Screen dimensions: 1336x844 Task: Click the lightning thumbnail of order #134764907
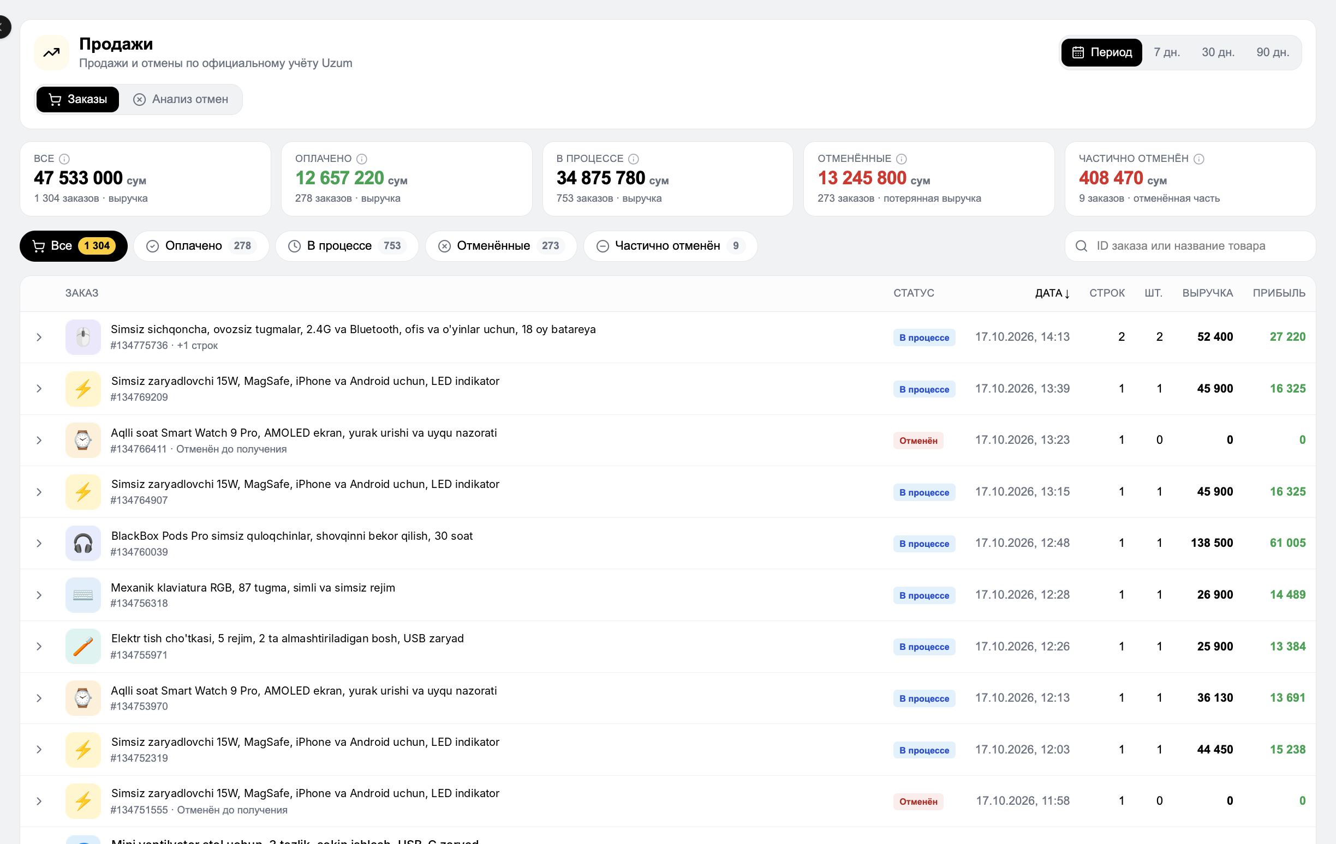pyautogui.click(x=83, y=492)
